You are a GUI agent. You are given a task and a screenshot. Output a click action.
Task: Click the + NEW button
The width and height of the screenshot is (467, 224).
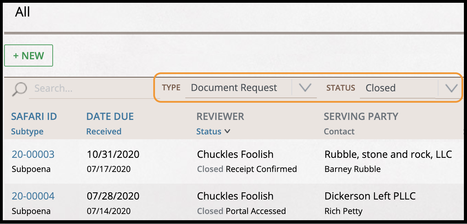click(x=29, y=55)
